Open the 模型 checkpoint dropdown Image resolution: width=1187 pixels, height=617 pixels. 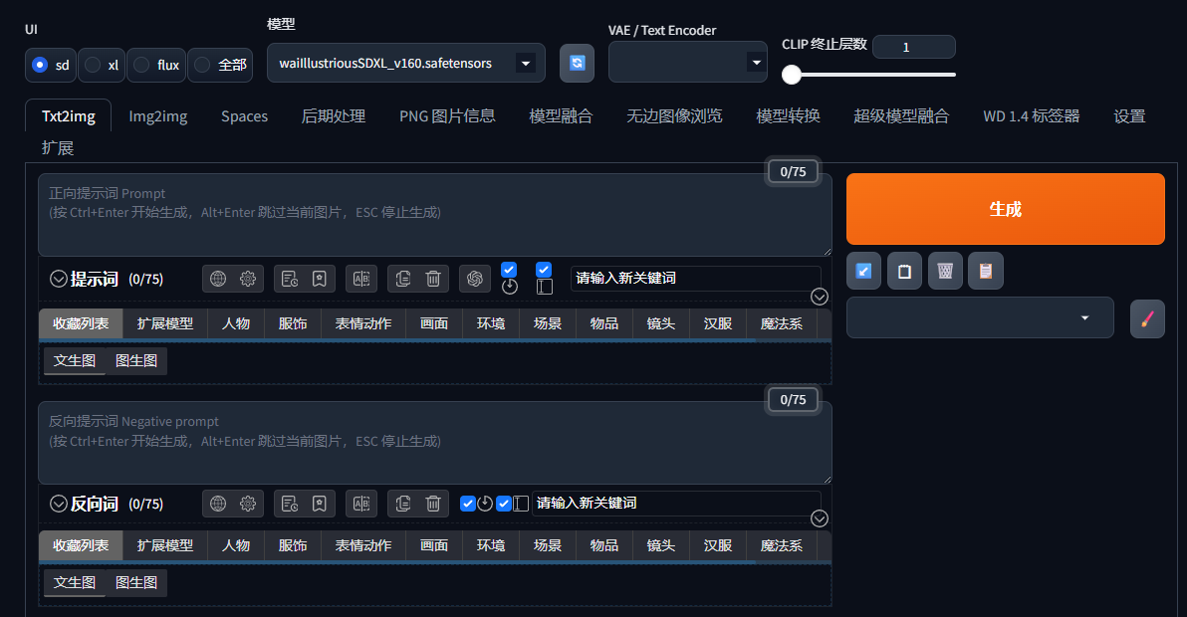point(405,63)
